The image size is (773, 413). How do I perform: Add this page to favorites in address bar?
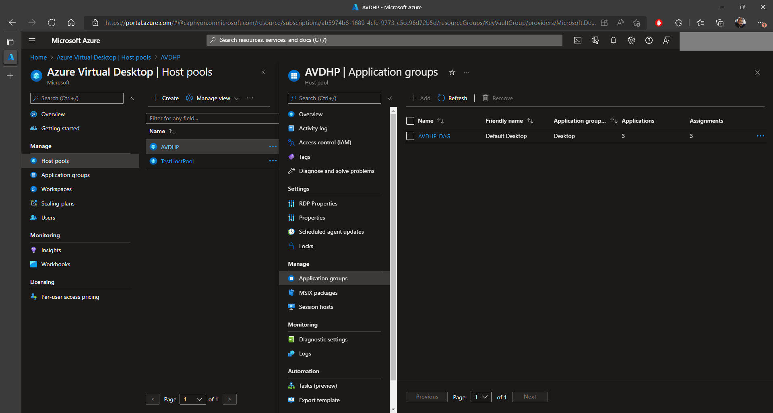pyautogui.click(x=637, y=23)
